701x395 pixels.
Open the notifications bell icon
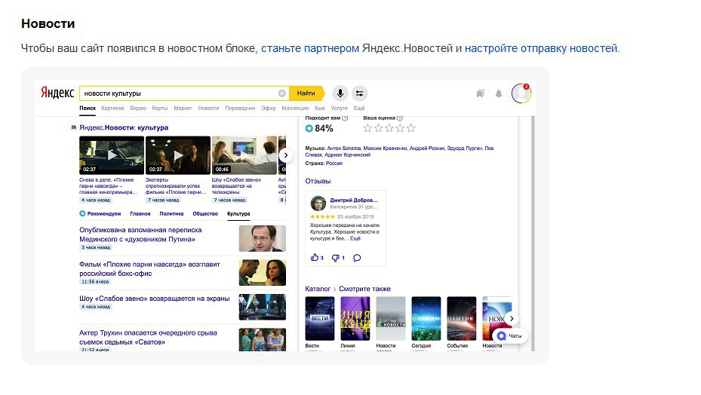tap(499, 93)
